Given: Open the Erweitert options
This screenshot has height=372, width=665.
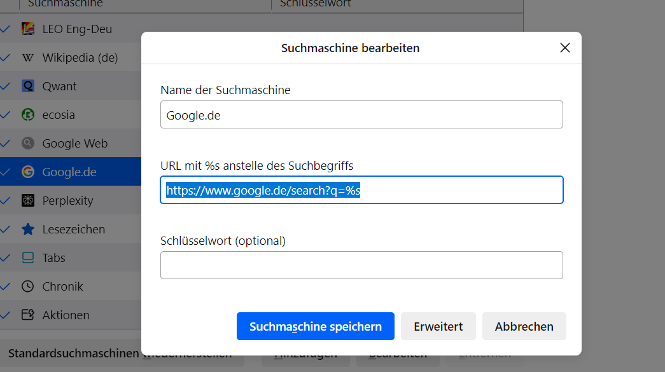Looking at the screenshot, I should (438, 326).
